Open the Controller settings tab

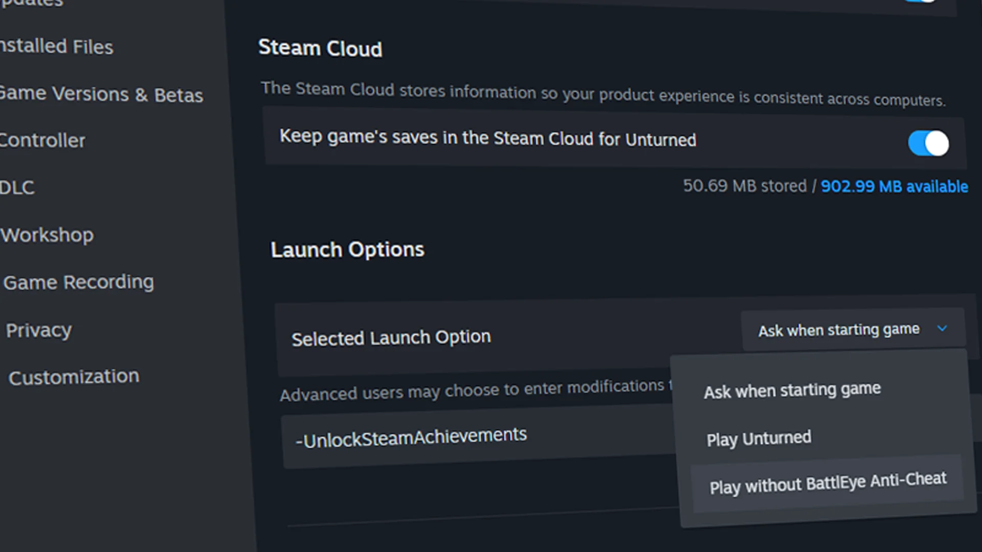point(42,141)
